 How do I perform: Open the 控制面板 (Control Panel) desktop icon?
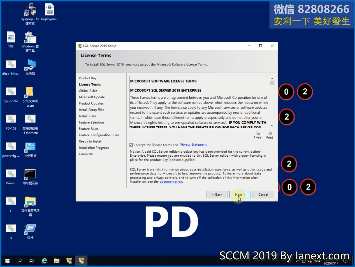click(x=30, y=149)
